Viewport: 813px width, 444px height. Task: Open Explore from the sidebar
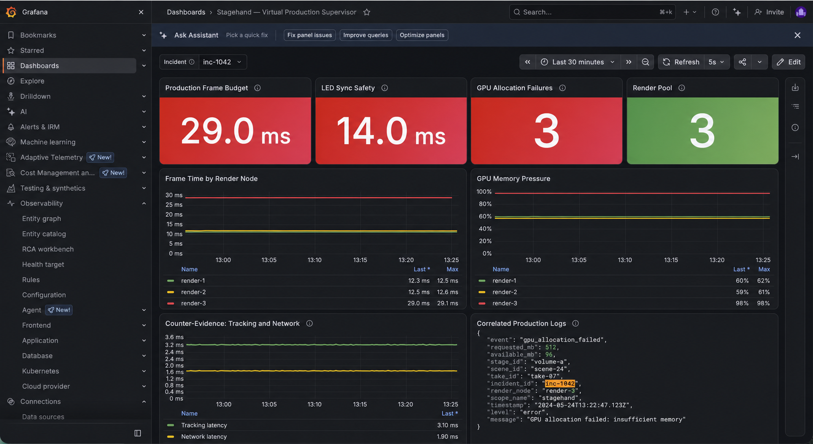pyautogui.click(x=32, y=81)
